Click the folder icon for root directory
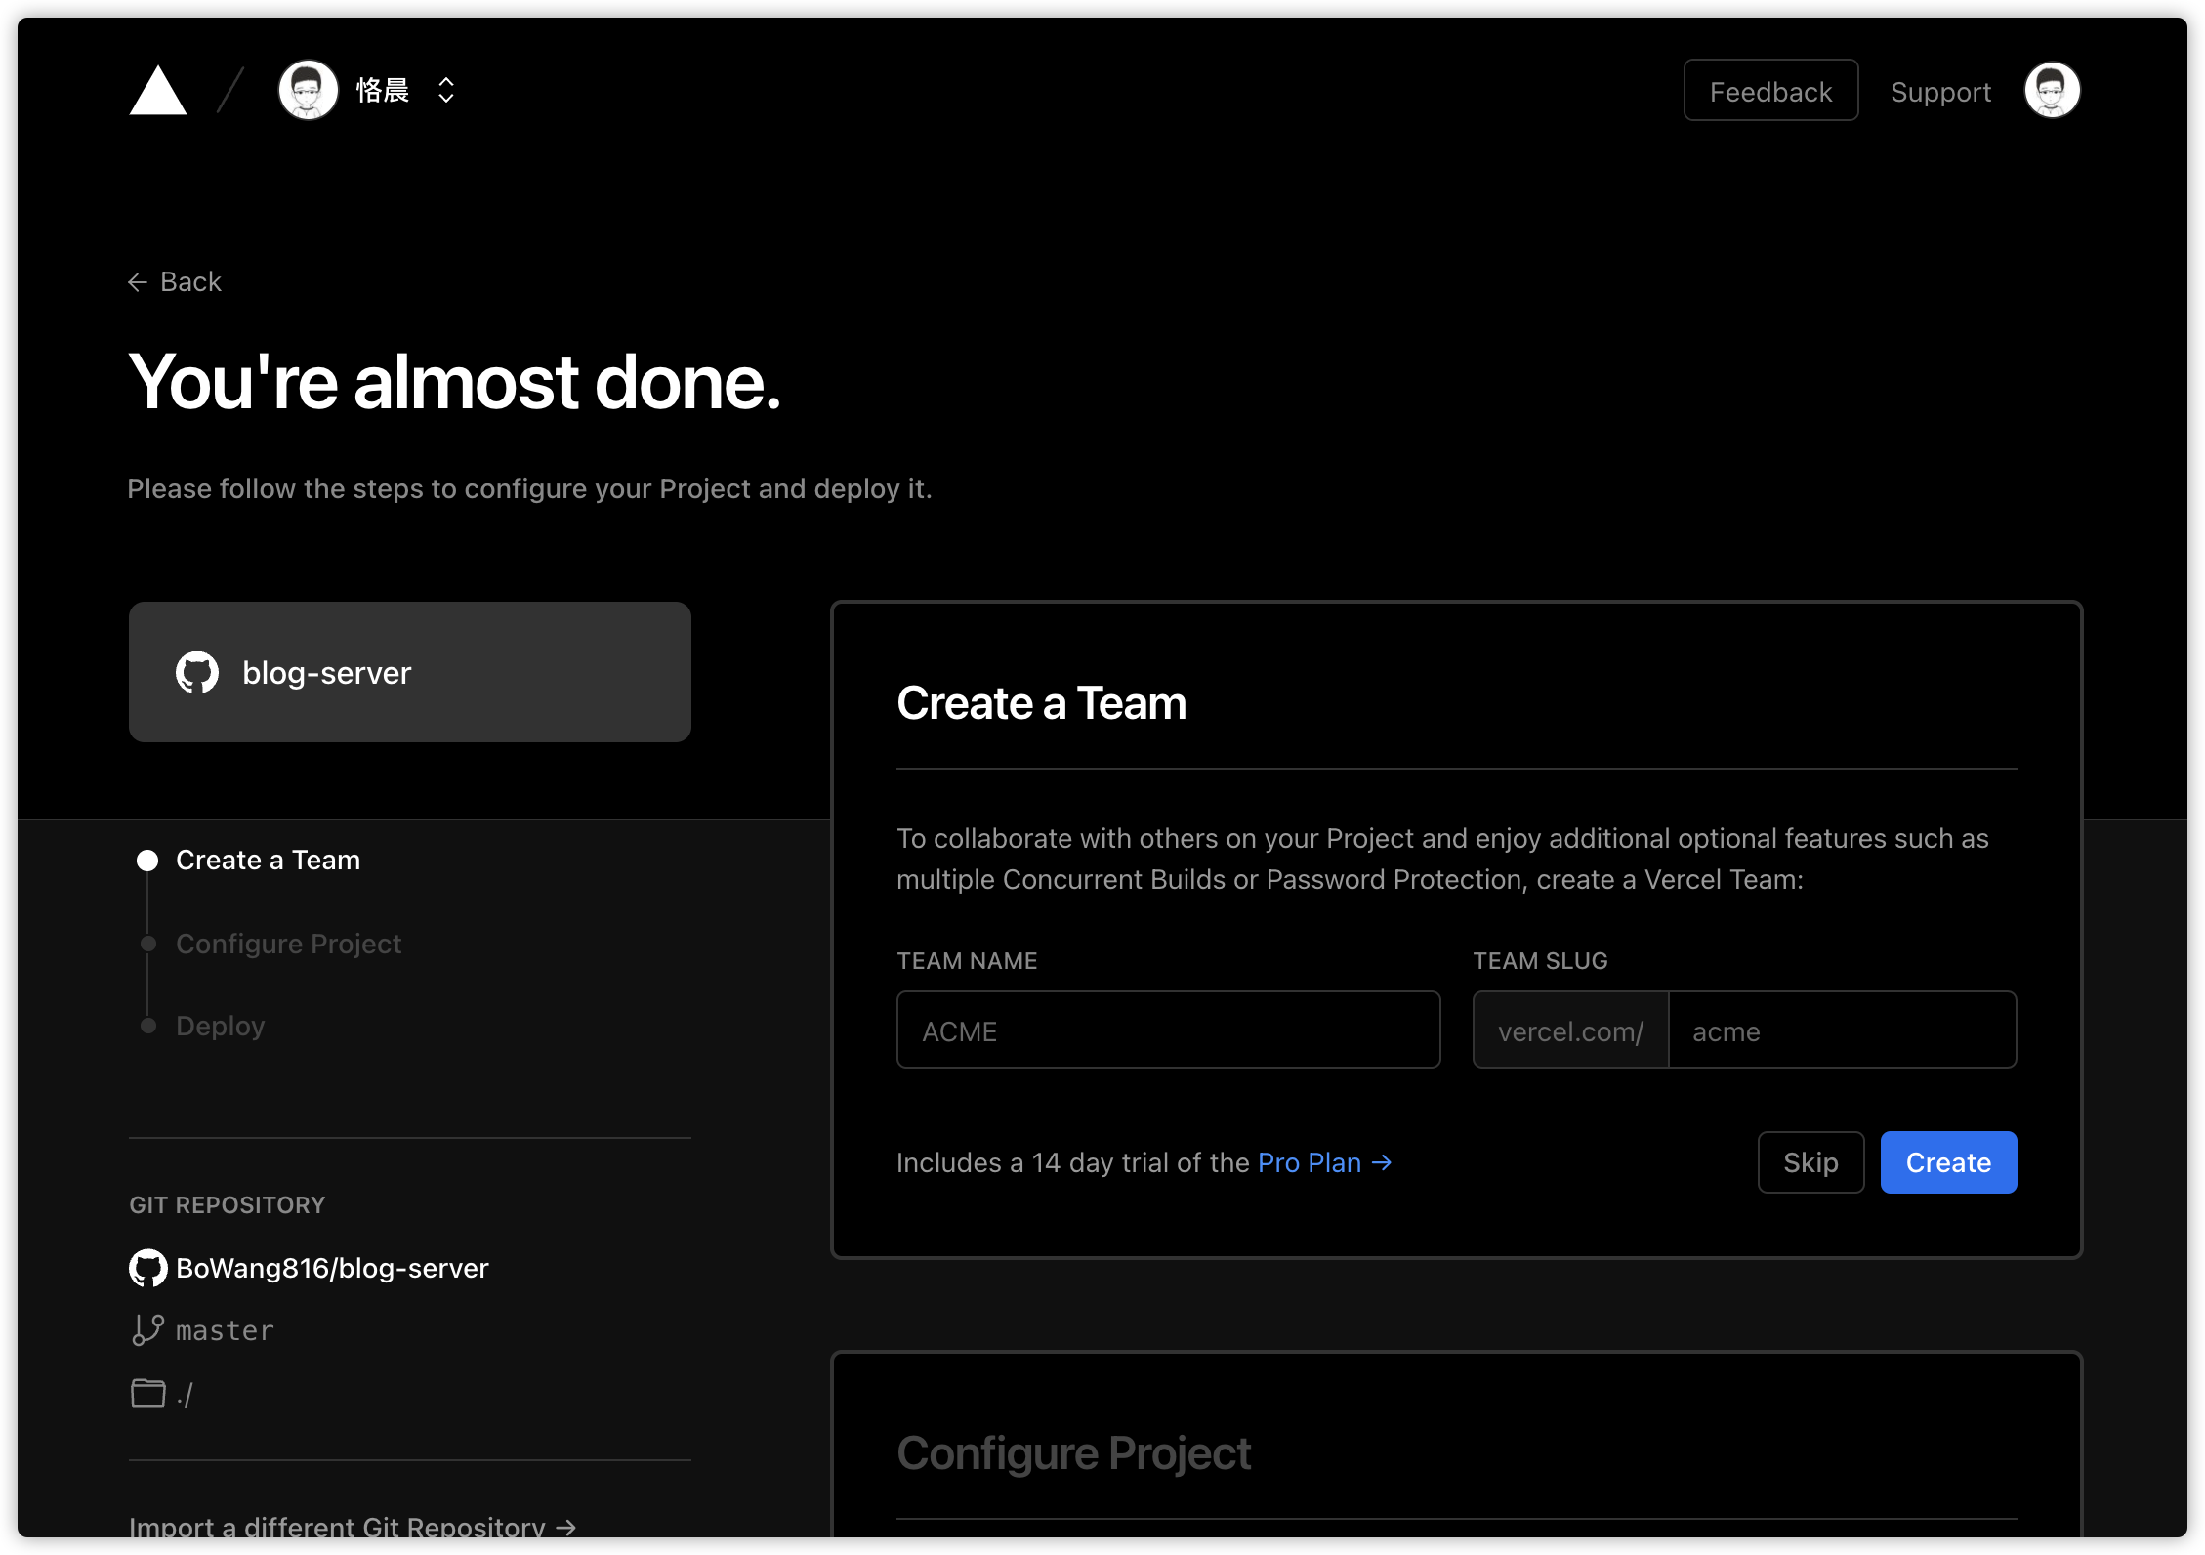 [x=147, y=1393]
